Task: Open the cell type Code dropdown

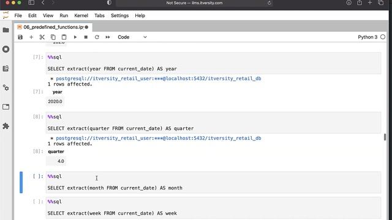Action: point(132,37)
